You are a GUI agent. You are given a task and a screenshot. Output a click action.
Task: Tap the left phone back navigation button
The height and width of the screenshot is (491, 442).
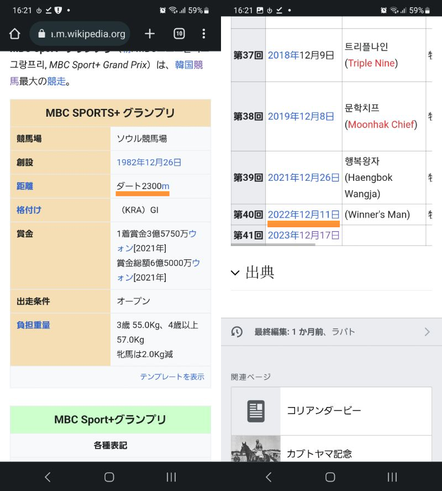coord(48,477)
